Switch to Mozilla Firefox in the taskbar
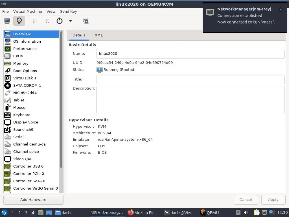Image resolution: width=289 pixels, height=217 pixels. pos(143,212)
